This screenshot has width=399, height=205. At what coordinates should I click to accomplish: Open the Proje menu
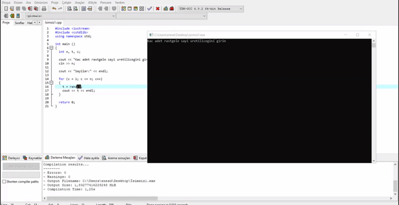(55, 2)
